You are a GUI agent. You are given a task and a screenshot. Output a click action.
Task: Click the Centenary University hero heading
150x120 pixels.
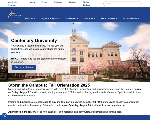[x=34, y=40]
